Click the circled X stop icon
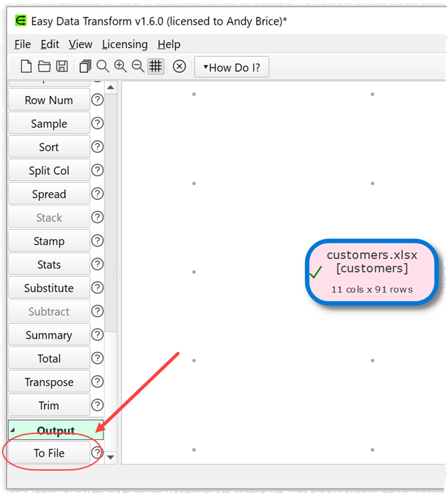The height and width of the screenshot is (496, 448). tap(180, 67)
